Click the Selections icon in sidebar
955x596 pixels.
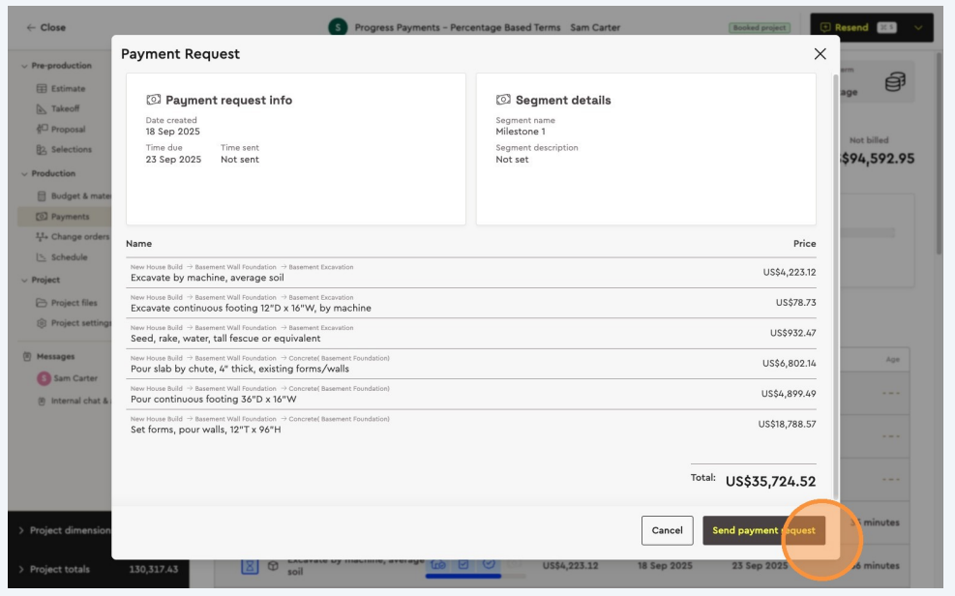coord(42,149)
